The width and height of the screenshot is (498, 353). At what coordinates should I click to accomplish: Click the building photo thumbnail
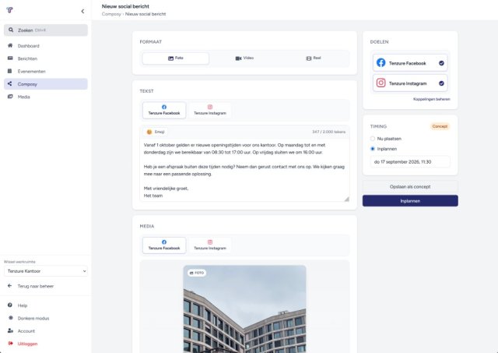click(245, 309)
